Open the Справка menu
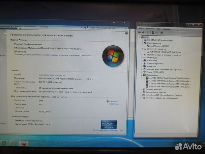Viewport: 205px width, 154px height. [x=167, y=29]
